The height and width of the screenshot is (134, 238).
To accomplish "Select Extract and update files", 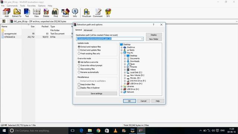I will (79, 50).
